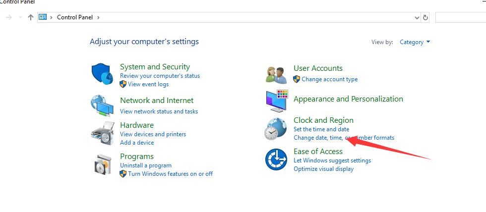
Task: Open View network status and tasks
Action: coord(159,111)
